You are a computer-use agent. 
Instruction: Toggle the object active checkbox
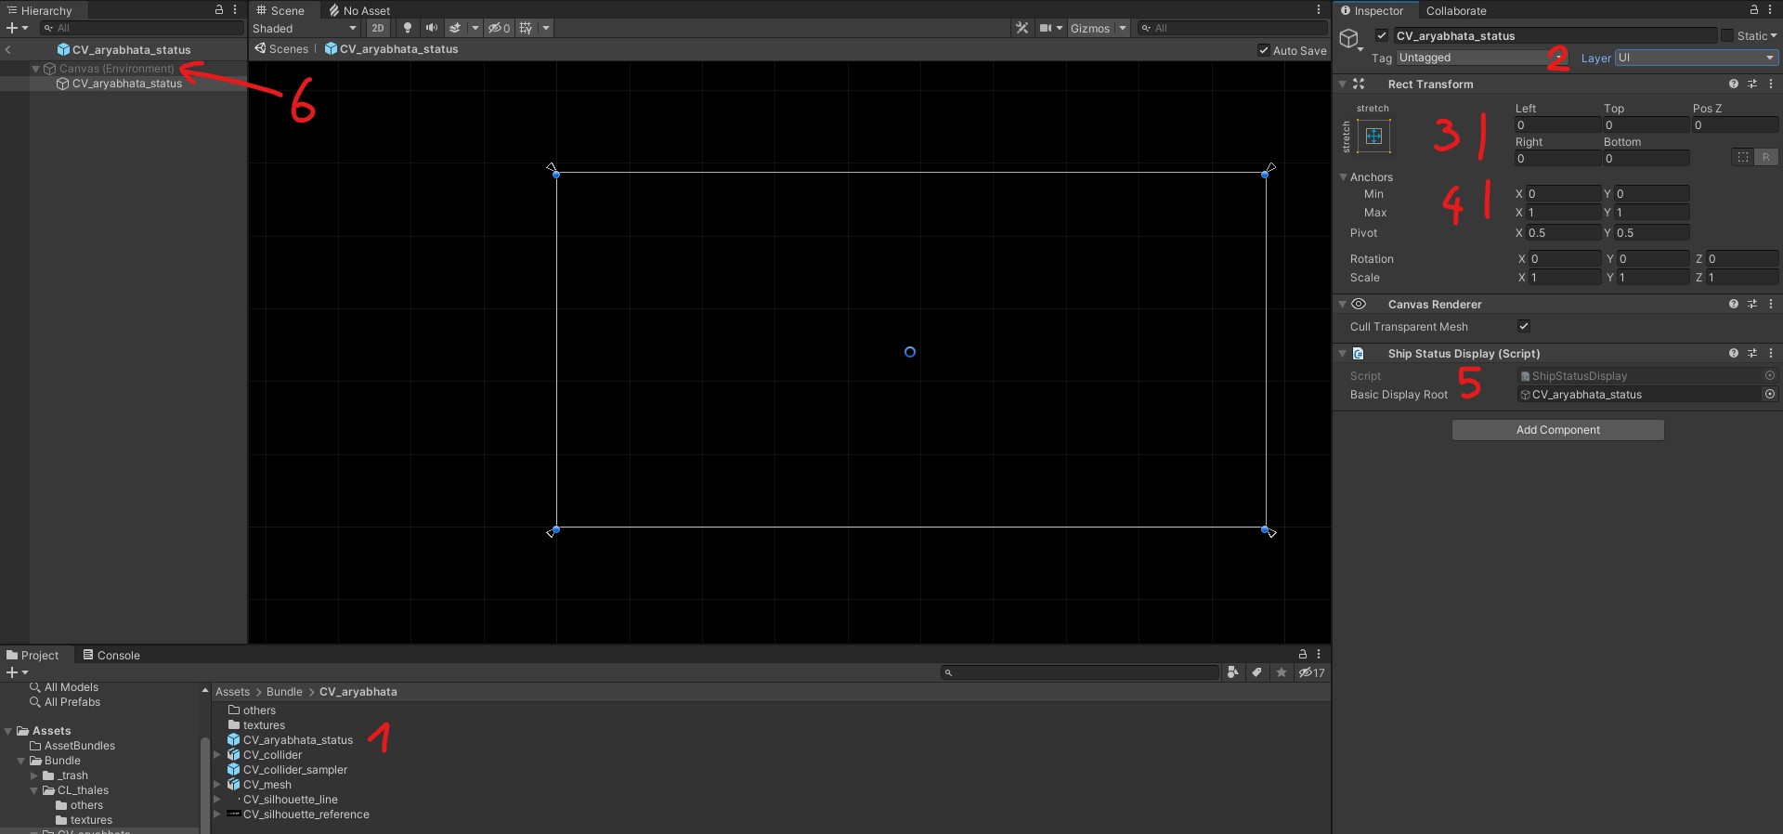coord(1382,36)
